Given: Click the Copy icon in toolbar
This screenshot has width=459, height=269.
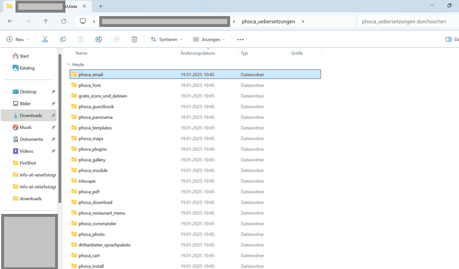Looking at the screenshot, I should [63, 40].
